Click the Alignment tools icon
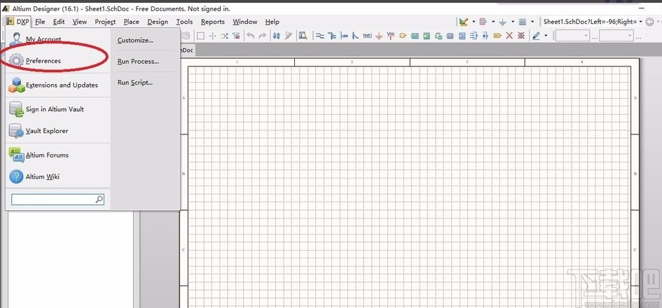 pos(483,22)
